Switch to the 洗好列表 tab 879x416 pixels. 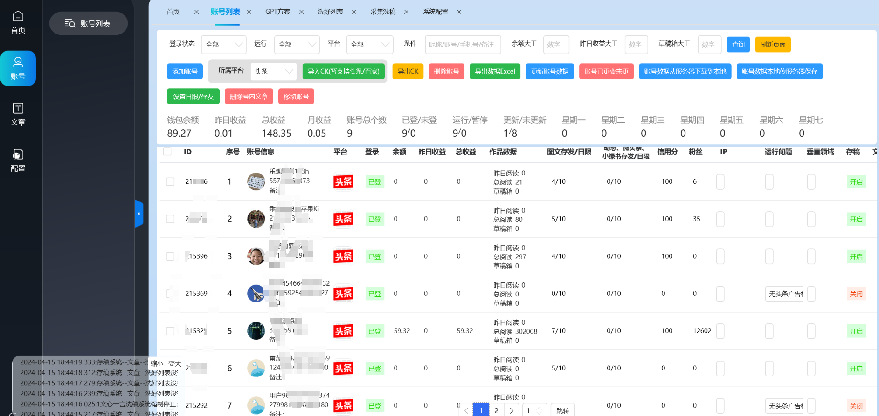(x=330, y=12)
